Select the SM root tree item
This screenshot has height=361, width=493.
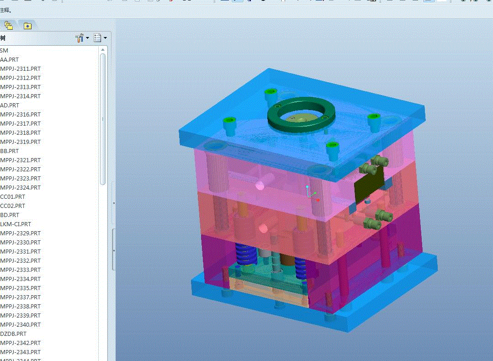point(4,50)
